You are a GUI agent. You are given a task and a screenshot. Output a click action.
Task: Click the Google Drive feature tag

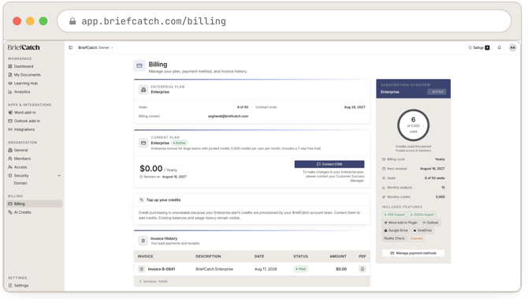click(x=396, y=230)
